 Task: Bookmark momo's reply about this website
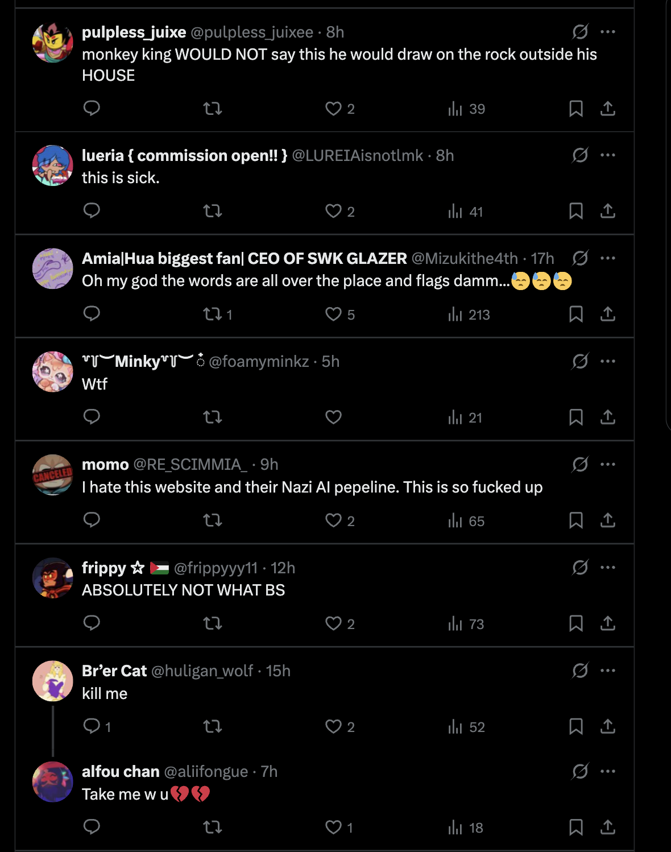576,520
